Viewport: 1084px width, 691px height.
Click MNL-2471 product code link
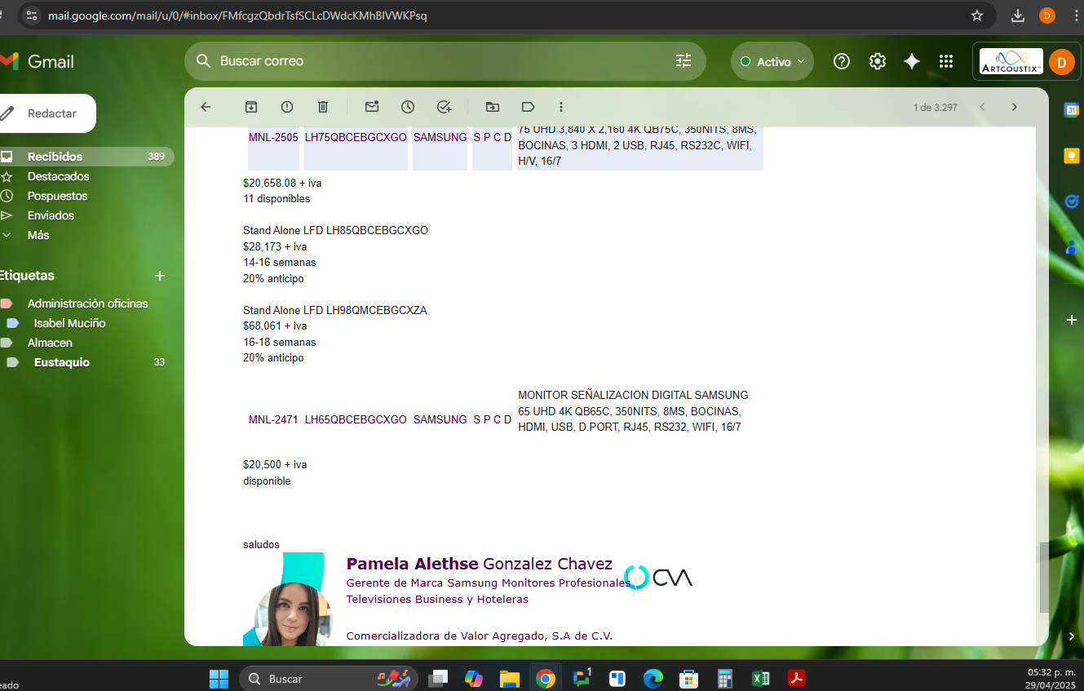pyautogui.click(x=273, y=419)
